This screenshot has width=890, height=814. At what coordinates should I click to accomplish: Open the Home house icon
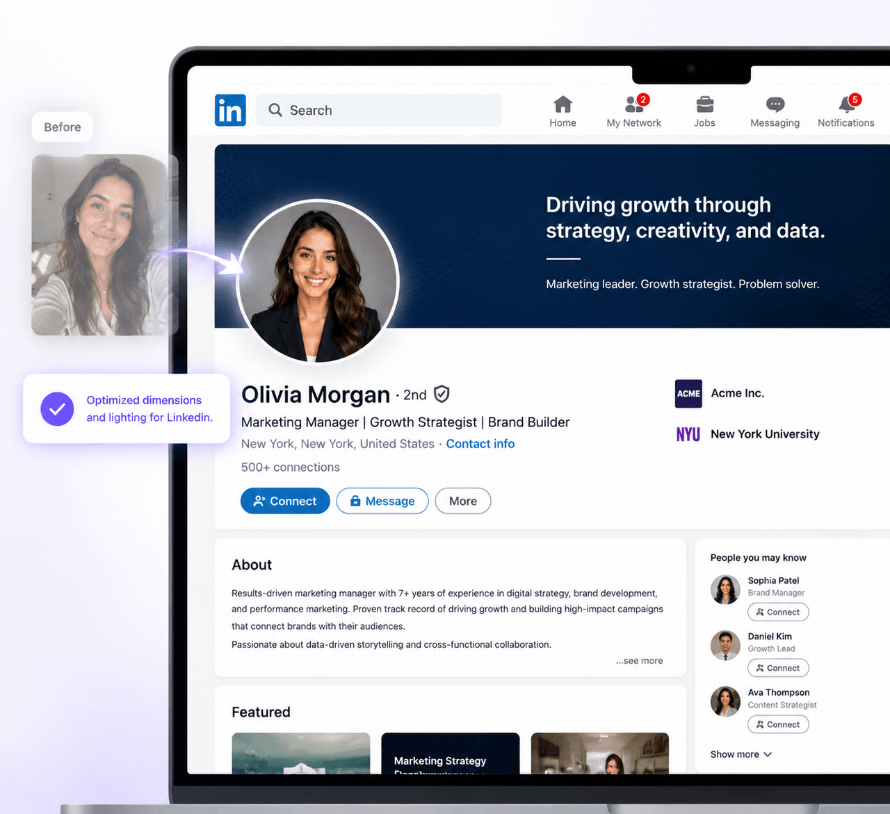point(563,104)
